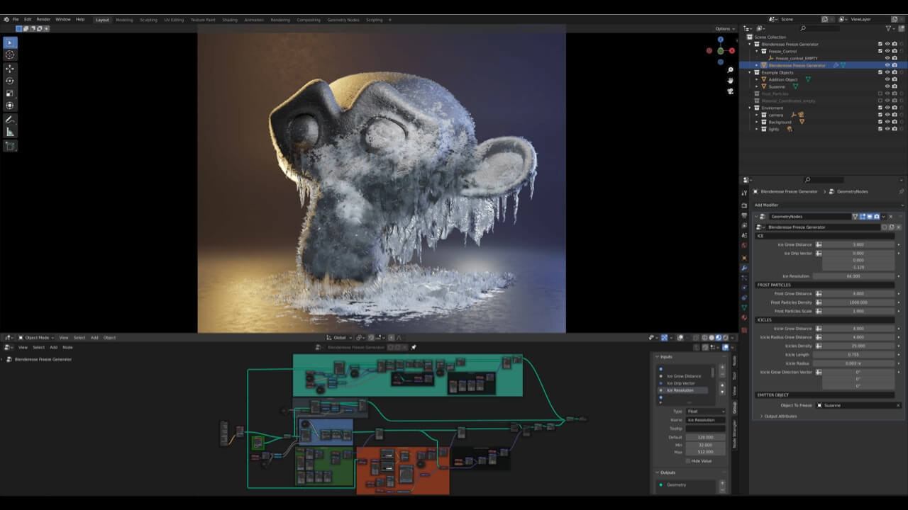The width and height of the screenshot is (908, 510).
Task: Open the Render menu
Action: 43,19
